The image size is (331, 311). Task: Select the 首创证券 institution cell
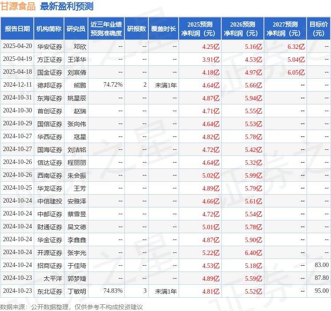tap(50, 111)
